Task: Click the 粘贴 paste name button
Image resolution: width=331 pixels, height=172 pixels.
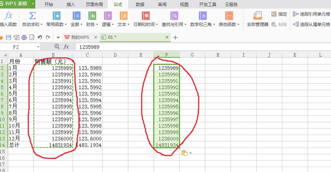Action: point(279,24)
